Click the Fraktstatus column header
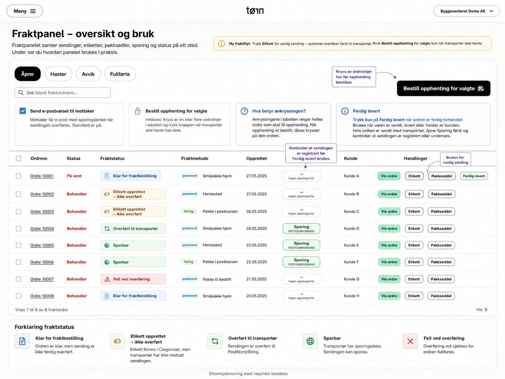Viewport: 505px width, 379px height. 112,158
